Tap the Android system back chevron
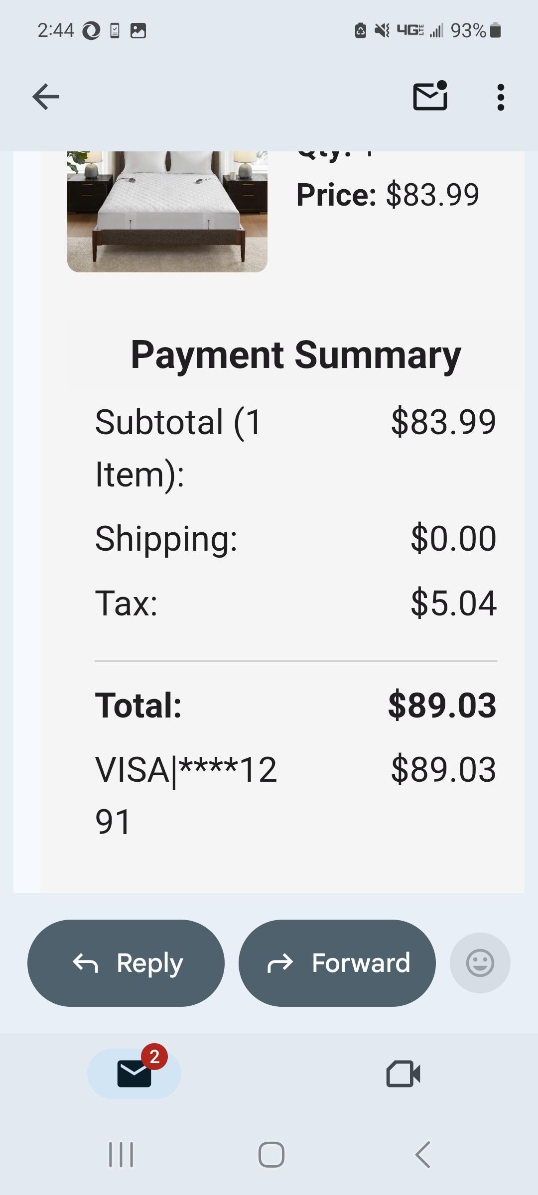 tap(422, 1155)
